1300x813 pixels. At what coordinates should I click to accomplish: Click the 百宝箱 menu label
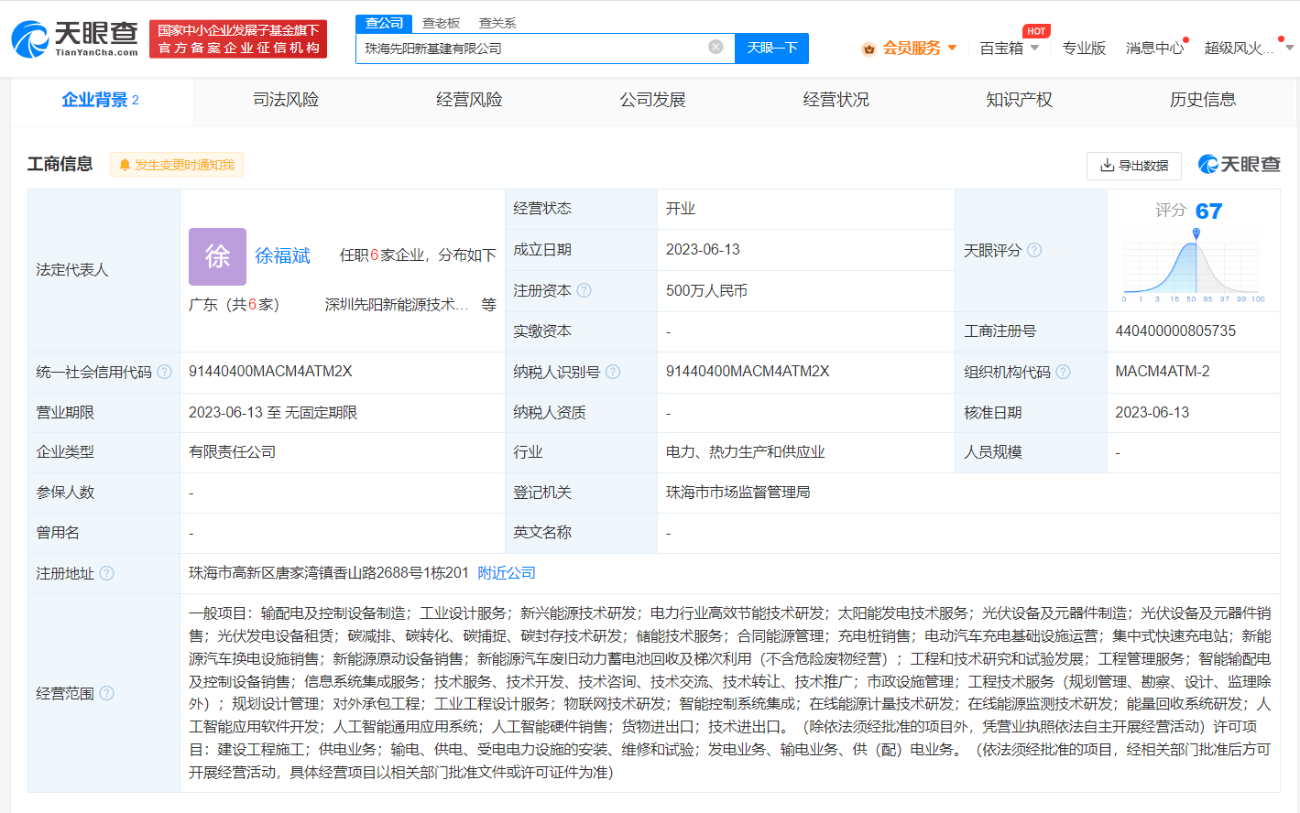(1001, 48)
